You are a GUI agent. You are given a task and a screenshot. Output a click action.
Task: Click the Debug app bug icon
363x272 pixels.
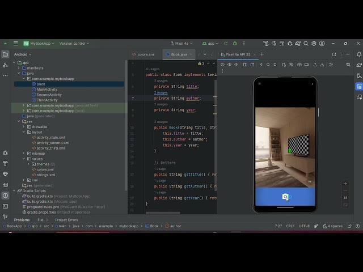click(x=235, y=43)
